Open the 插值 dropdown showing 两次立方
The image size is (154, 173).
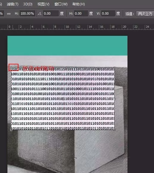pos(145,13)
